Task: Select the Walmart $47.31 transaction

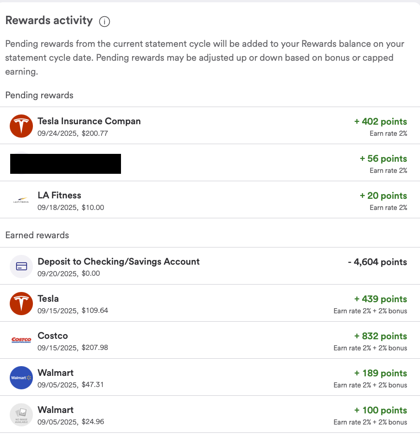Action: click(56, 373)
